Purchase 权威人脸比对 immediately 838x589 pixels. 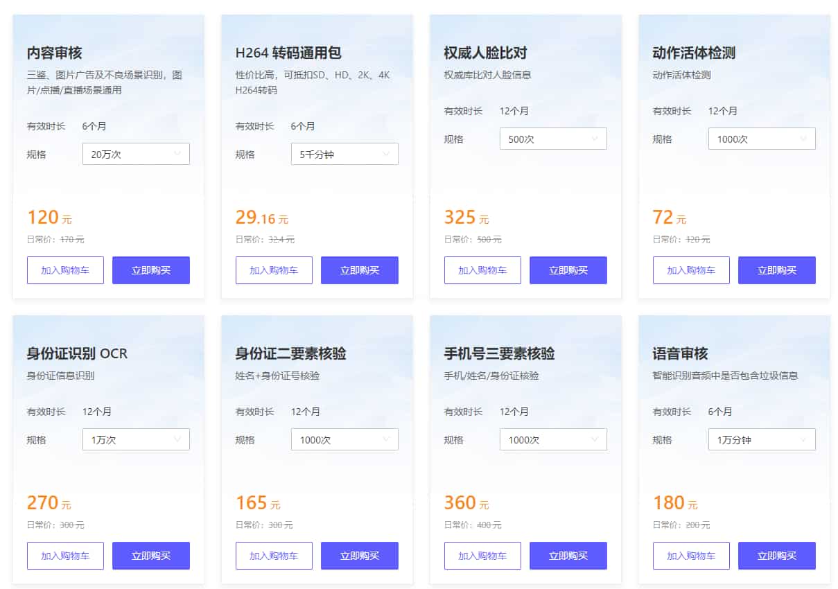568,270
